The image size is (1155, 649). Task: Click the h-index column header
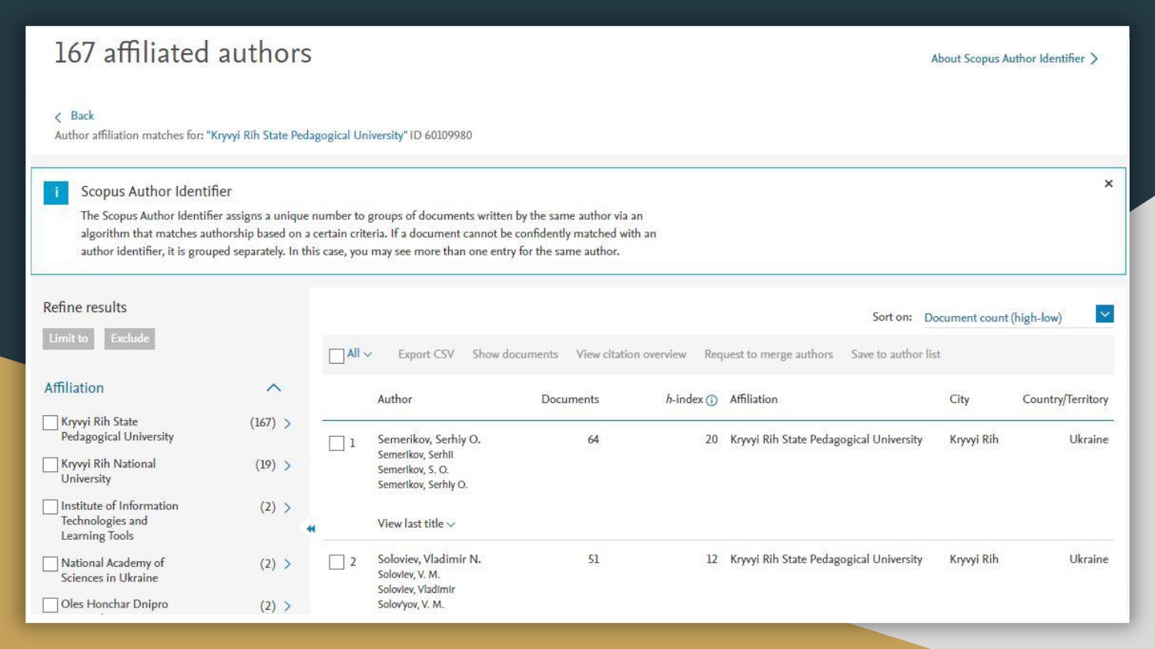[684, 399]
